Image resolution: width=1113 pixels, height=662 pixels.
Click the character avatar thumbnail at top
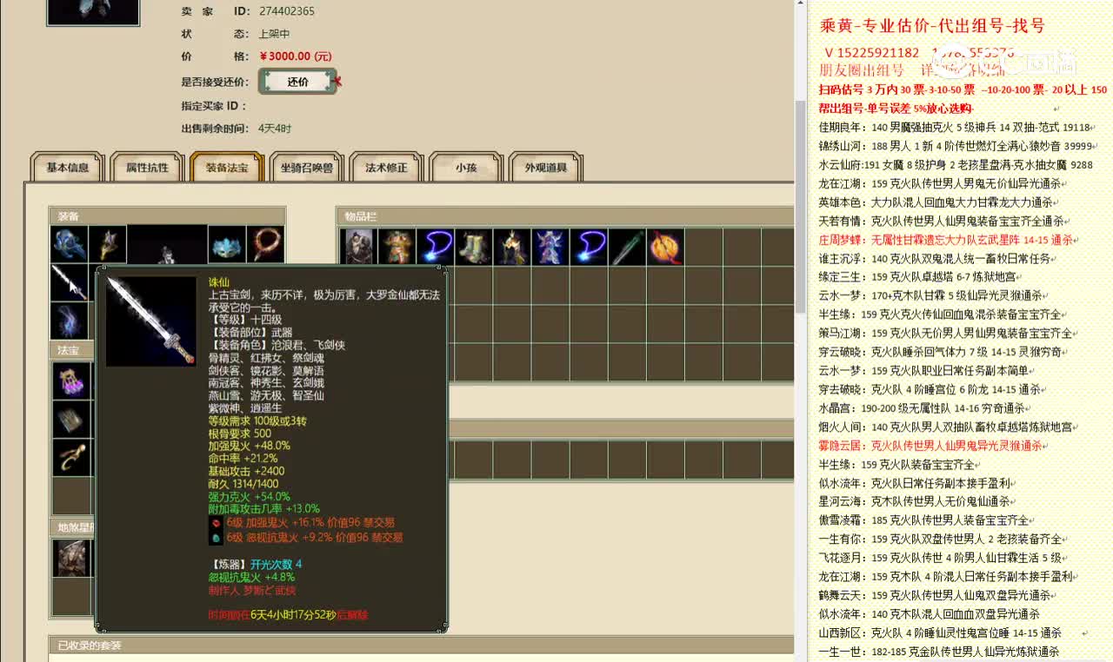93,11
